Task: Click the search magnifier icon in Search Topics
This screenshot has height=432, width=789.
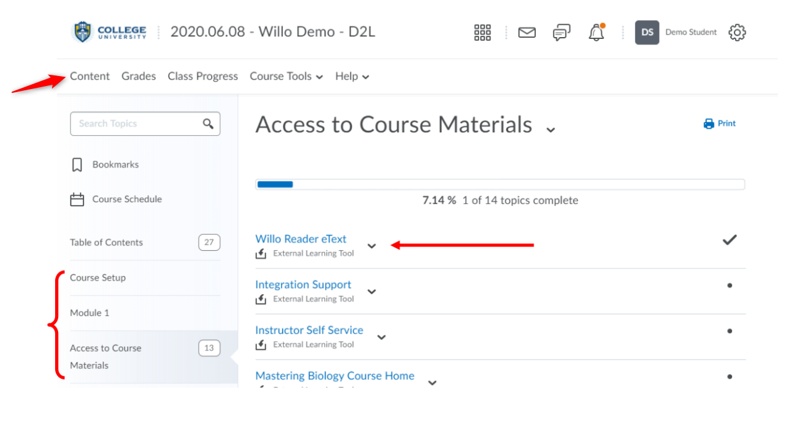Action: click(208, 124)
